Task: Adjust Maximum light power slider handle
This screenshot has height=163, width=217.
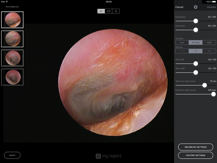Action: [x=214, y=94]
